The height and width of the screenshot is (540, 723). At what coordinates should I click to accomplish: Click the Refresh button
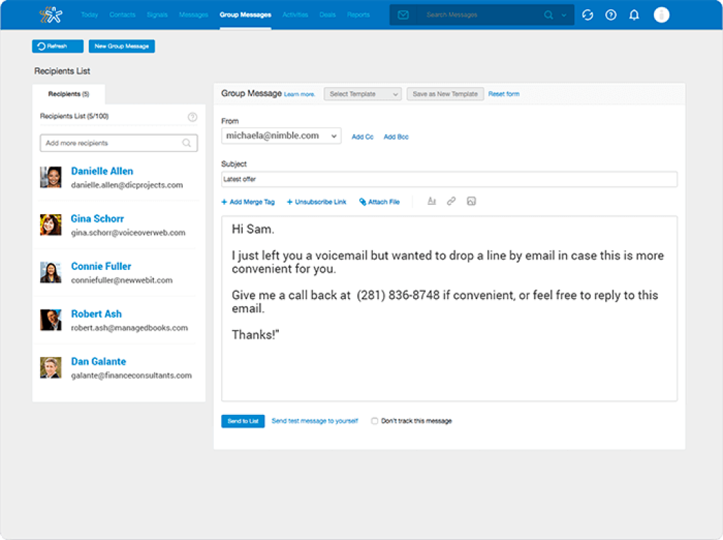tap(58, 46)
